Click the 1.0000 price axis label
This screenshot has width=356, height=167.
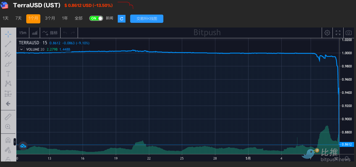[x=347, y=53]
